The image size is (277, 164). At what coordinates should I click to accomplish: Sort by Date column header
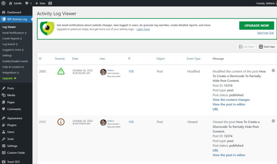(75, 58)
